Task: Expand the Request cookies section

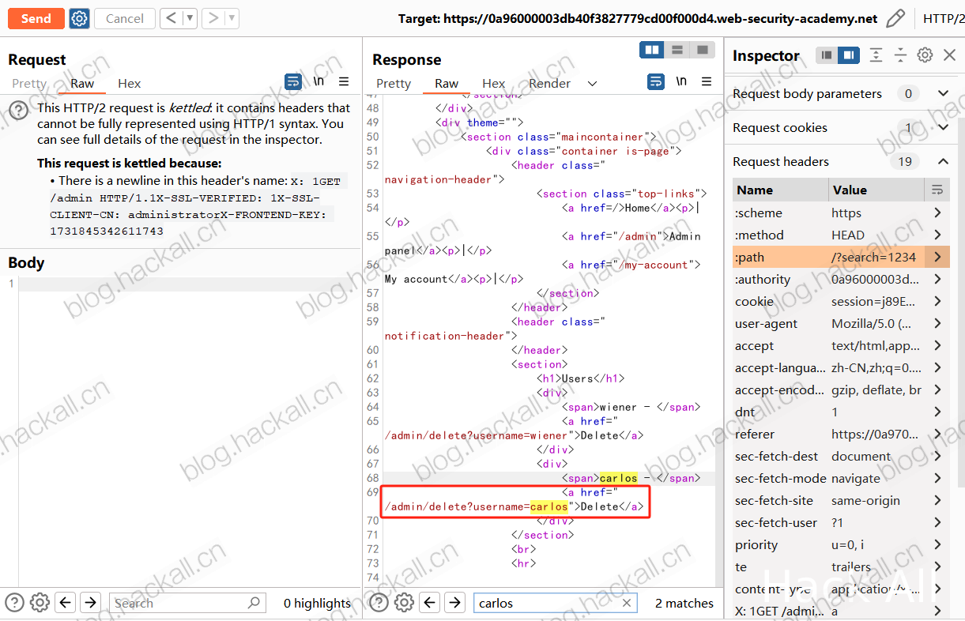Action: [x=943, y=127]
